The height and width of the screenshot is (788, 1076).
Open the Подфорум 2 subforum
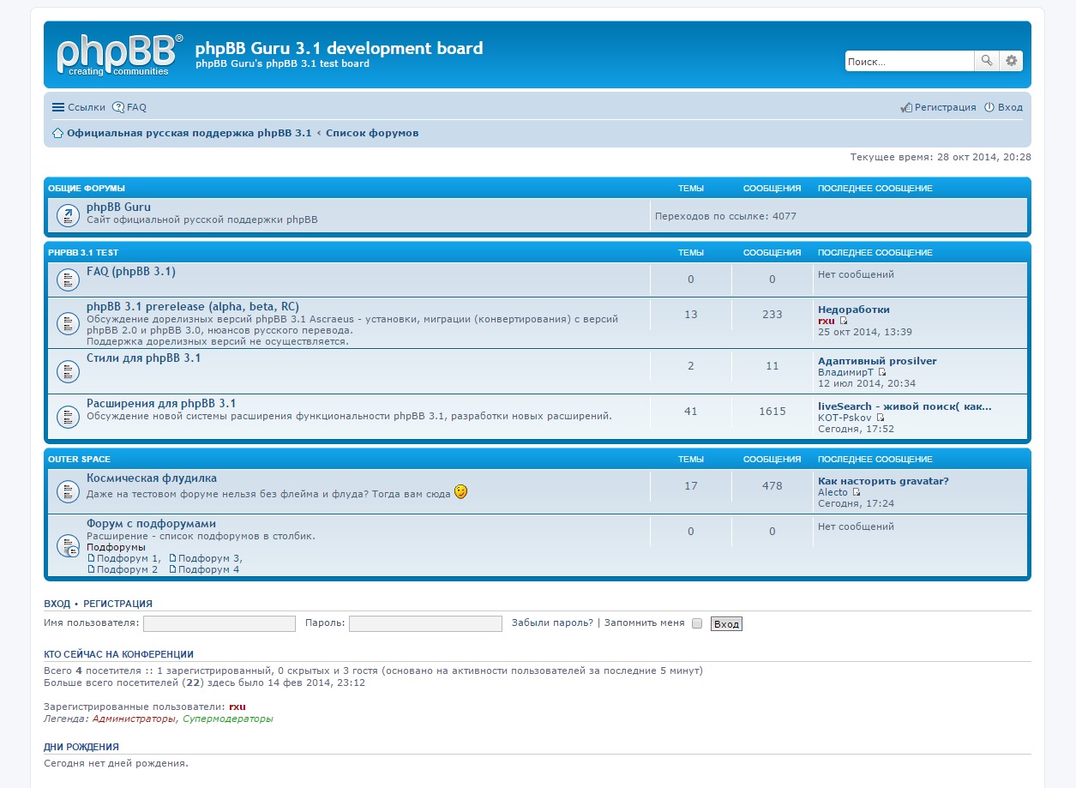click(123, 569)
